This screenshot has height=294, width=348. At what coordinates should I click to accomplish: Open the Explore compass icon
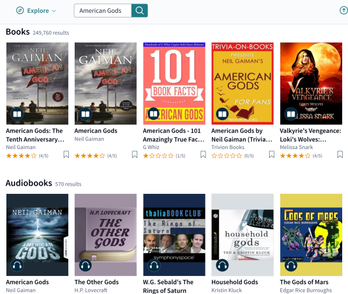(x=20, y=10)
